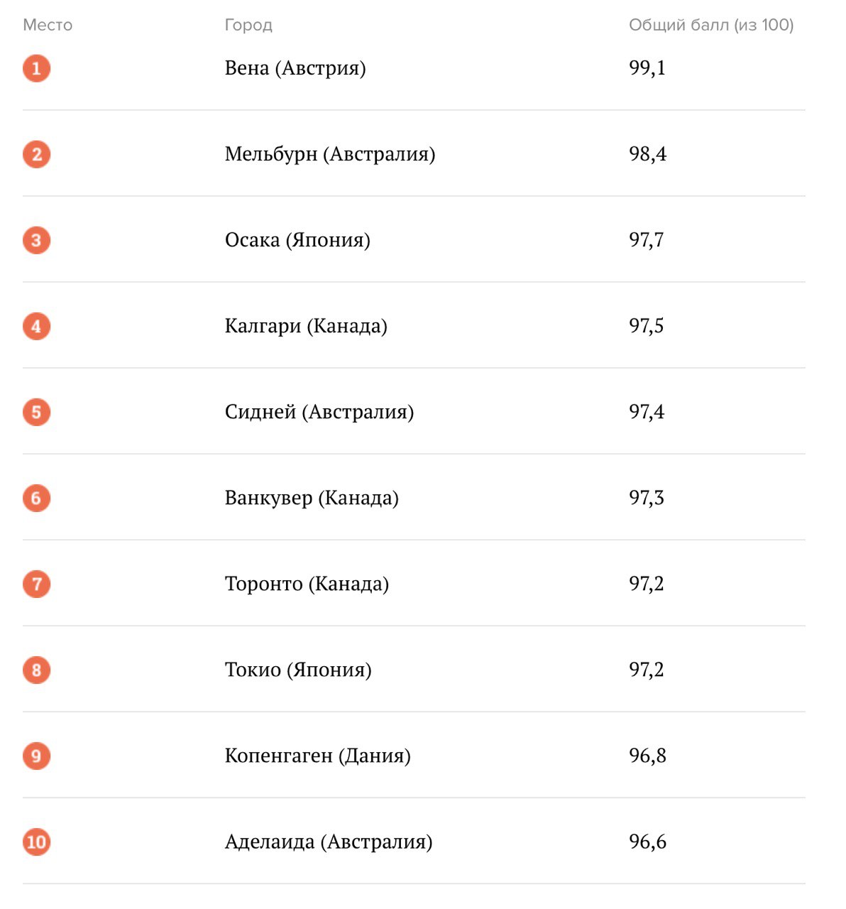Click the Город column header

pos(248,26)
